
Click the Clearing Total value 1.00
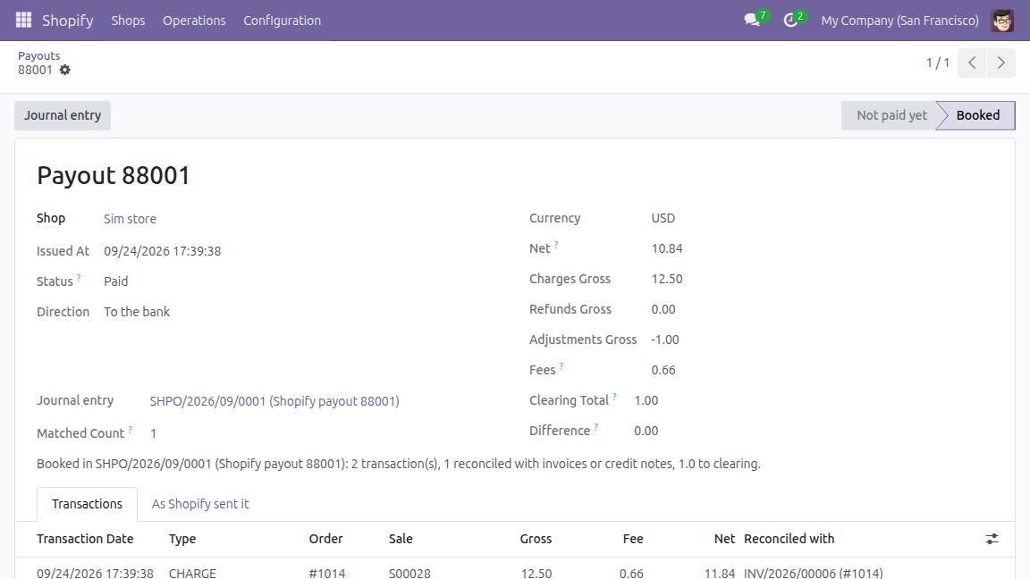[646, 400]
